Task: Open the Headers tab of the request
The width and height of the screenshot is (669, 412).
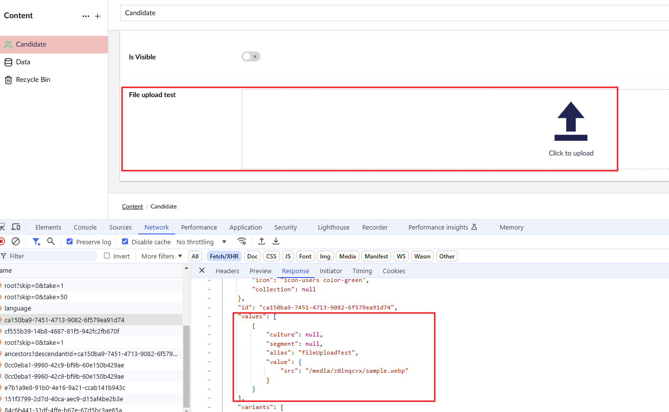Action: coord(227,271)
